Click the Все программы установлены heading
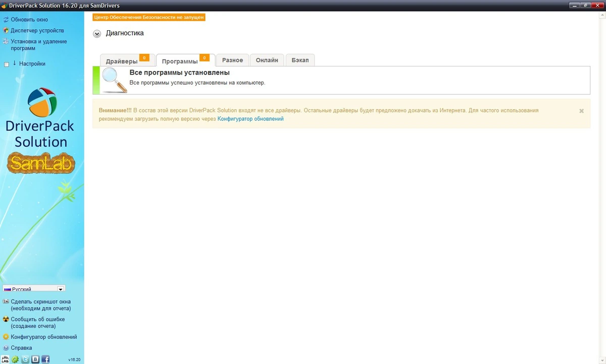 (179, 73)
